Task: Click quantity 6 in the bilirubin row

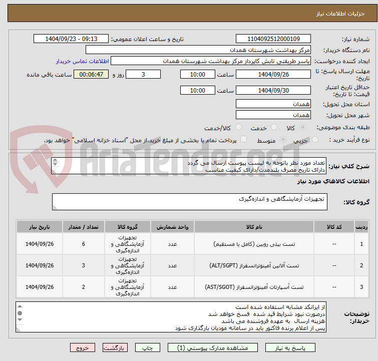Action: click(84, 244)
